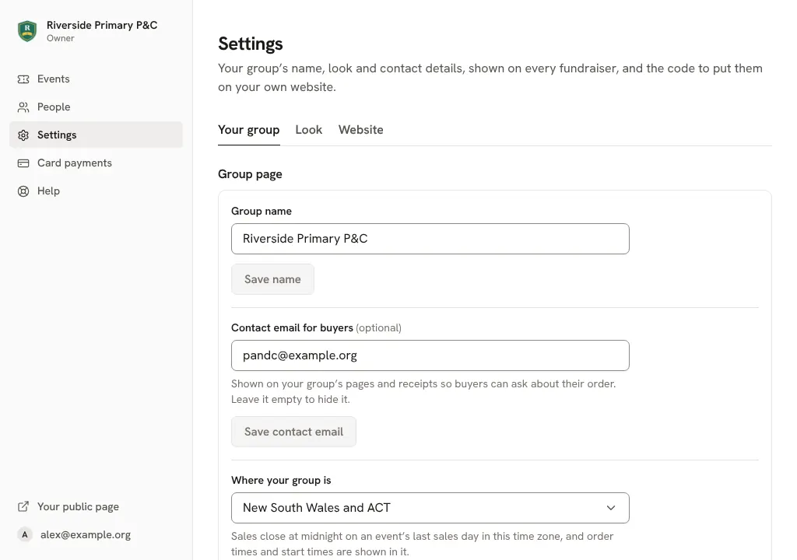The image size is (797, 560).
Task: Click the 'Shown on your group's pages' helper text
Action: [x=423, y=391]
